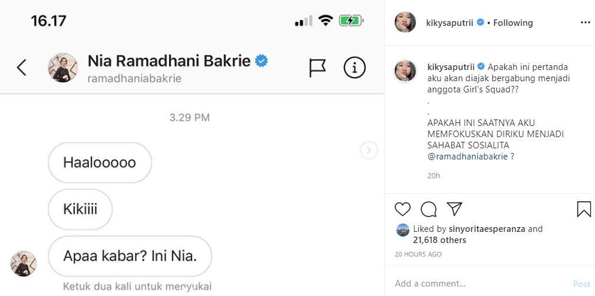Click kikysaputrii's avatar in post header
This screenshot has width=595, height=296.
[405, 22]
